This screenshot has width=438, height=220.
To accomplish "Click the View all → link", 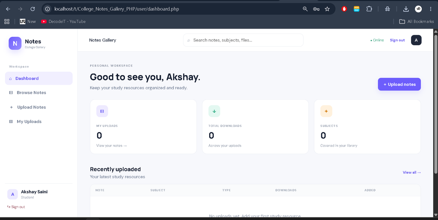I will (x=412, y=172).
